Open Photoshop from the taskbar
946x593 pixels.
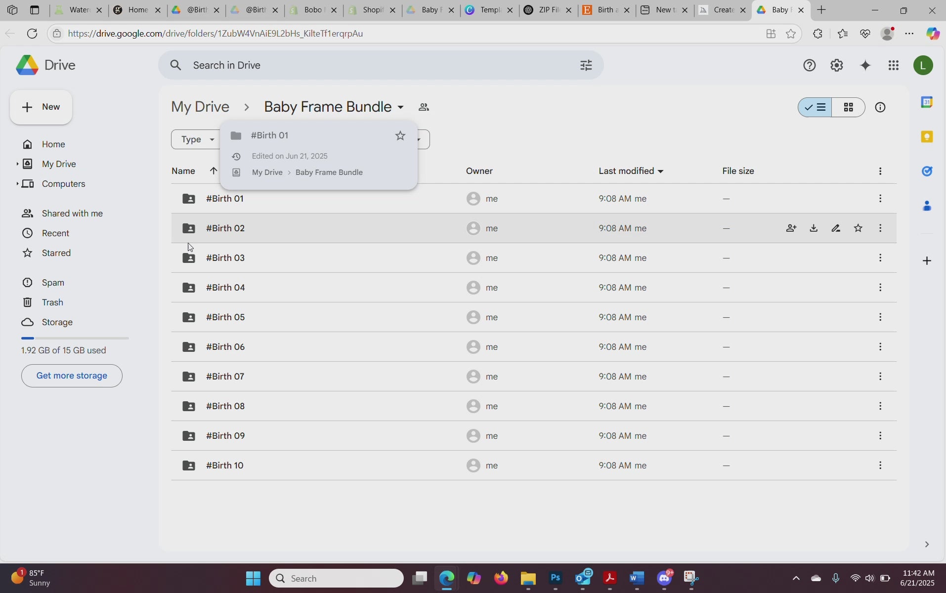coord(556,578)
